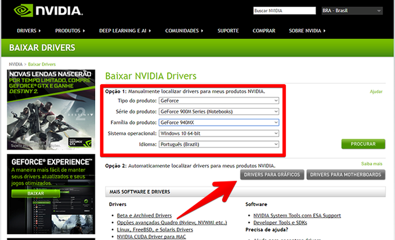Open Developer Tools e SDKs link
Screen dimensions: 395x240
click(280, 223)
